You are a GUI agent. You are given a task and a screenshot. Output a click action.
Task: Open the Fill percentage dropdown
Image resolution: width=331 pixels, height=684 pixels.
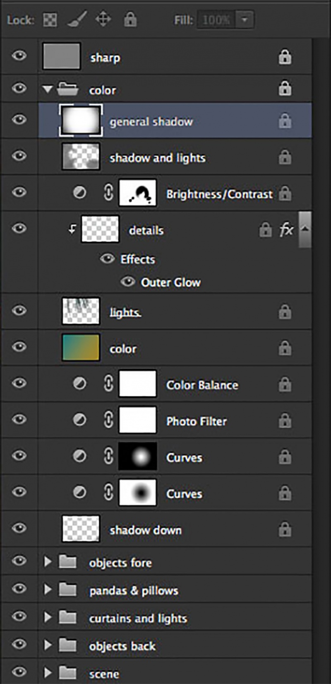point(245,19)
